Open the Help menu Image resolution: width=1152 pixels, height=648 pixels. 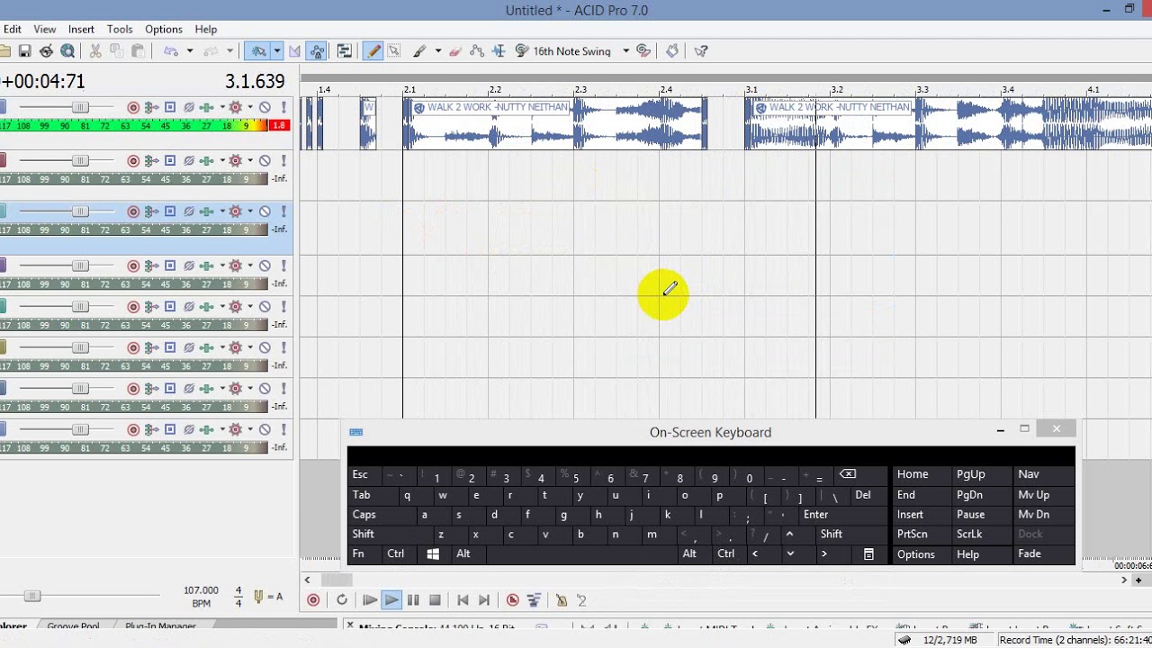click(206, 30)
